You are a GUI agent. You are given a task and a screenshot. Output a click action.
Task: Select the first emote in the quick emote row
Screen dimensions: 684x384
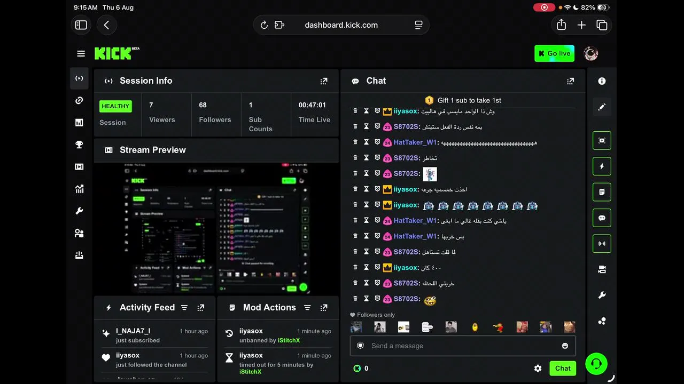[356, 327]
